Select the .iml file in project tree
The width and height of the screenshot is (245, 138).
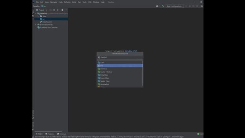tap(46, 22)
